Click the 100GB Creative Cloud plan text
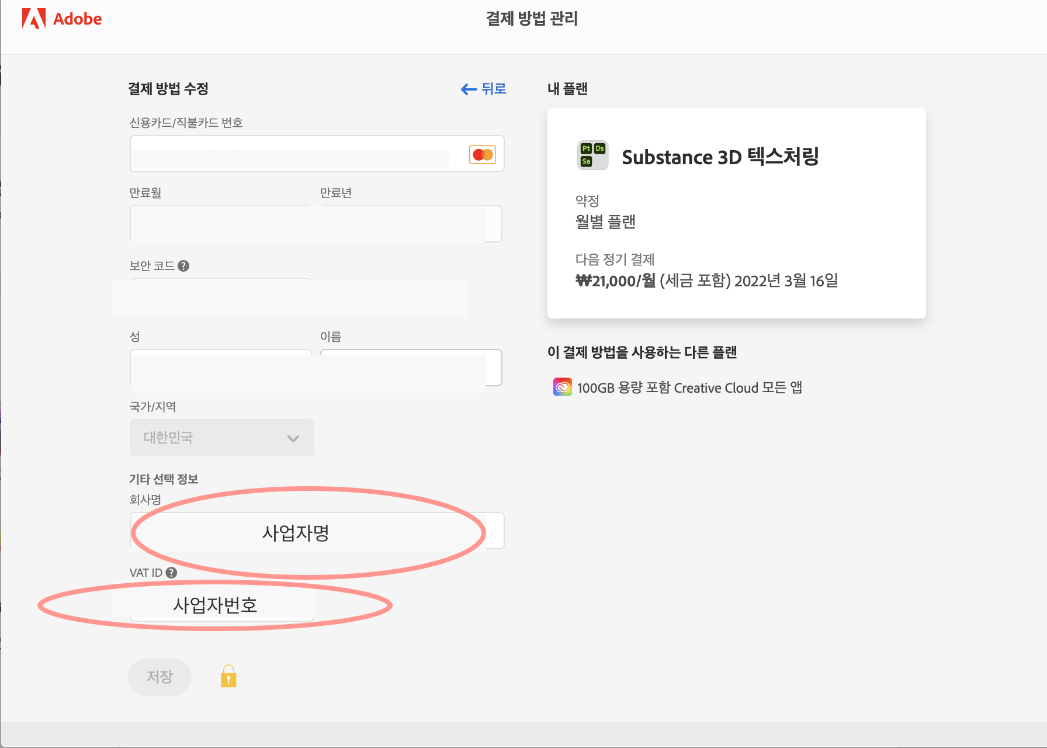 pos(689,387)
